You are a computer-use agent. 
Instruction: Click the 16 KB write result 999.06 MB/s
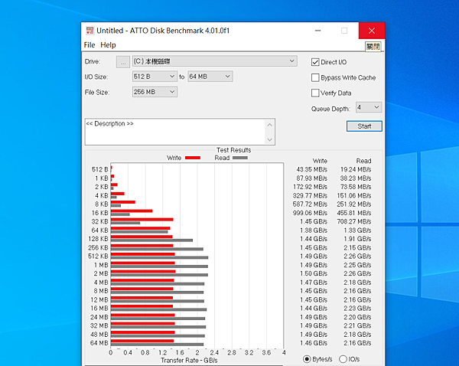[310, 213]
